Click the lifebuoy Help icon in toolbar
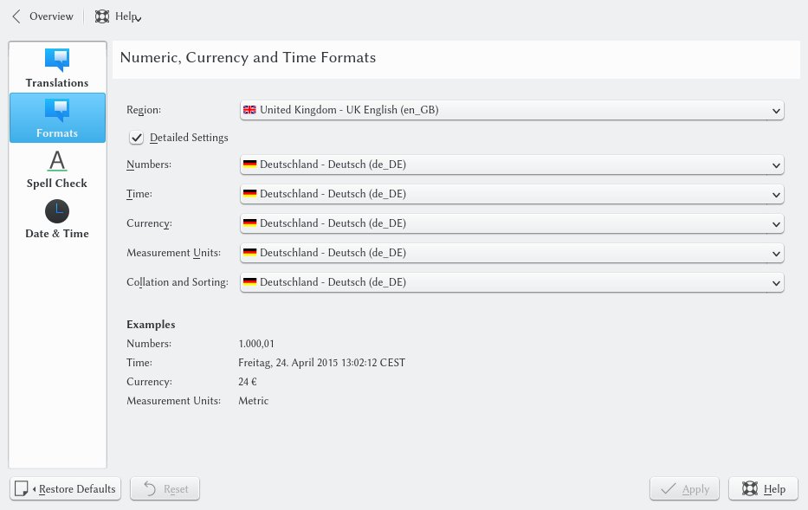 [x=102, y=16]
